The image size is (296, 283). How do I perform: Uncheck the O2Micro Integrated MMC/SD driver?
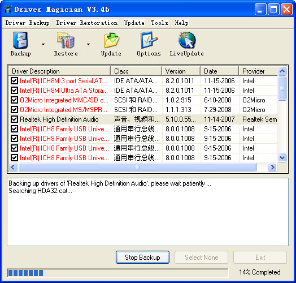point(14,100)
